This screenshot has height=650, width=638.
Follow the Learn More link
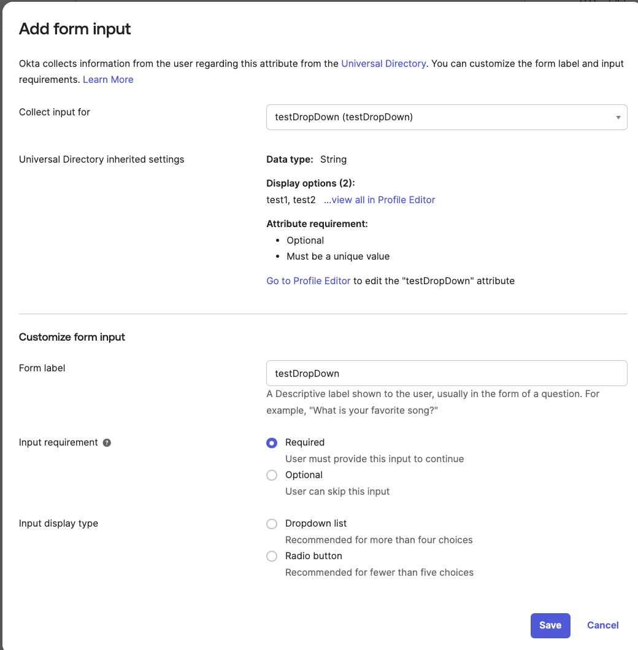[108, 80]
